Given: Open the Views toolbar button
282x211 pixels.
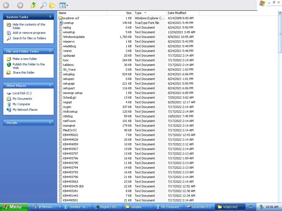Looking at the screenshot, I should pyautogui.click(x=63, y=5).
